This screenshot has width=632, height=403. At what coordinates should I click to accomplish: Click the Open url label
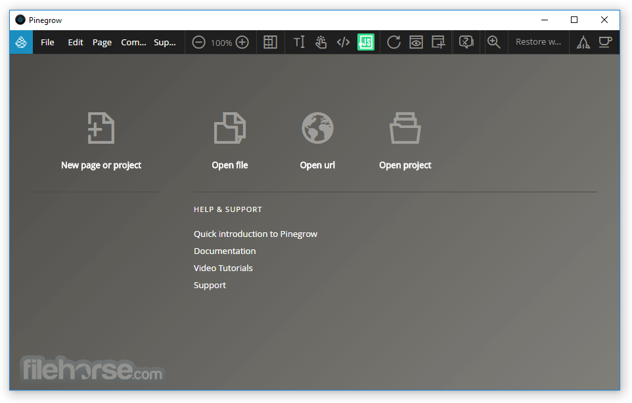(x=317, y=165)
